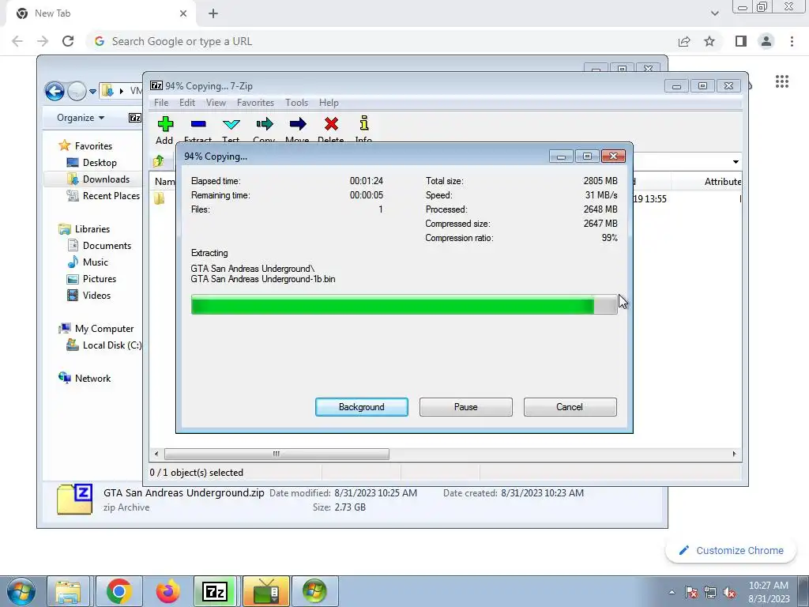Open Documents library in Explorer
809x607 pixels.
(107, 246)
